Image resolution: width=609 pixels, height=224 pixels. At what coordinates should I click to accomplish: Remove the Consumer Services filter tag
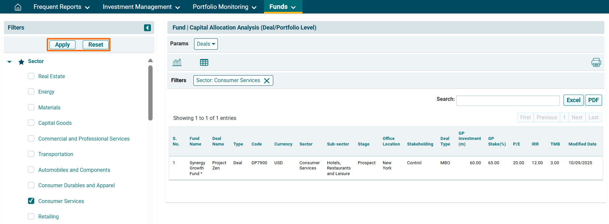267,80
